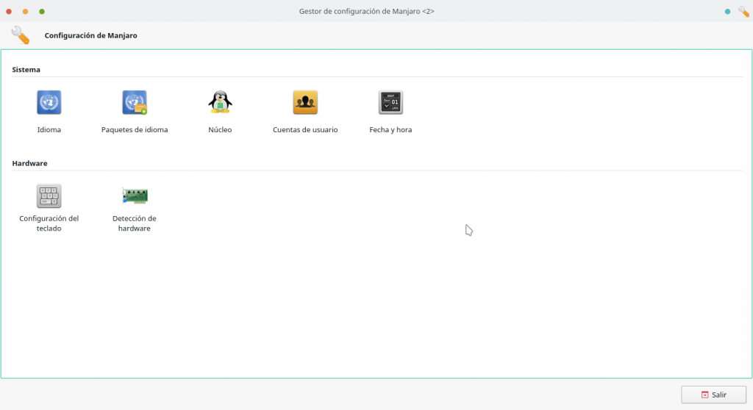Click the "Detección de hardware" label

[x=135, y=223]
